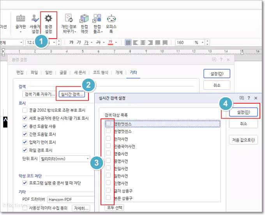This screenshot has width=265, height=215.
Task: Expand font color dropdown arrow
Action: 116,42
